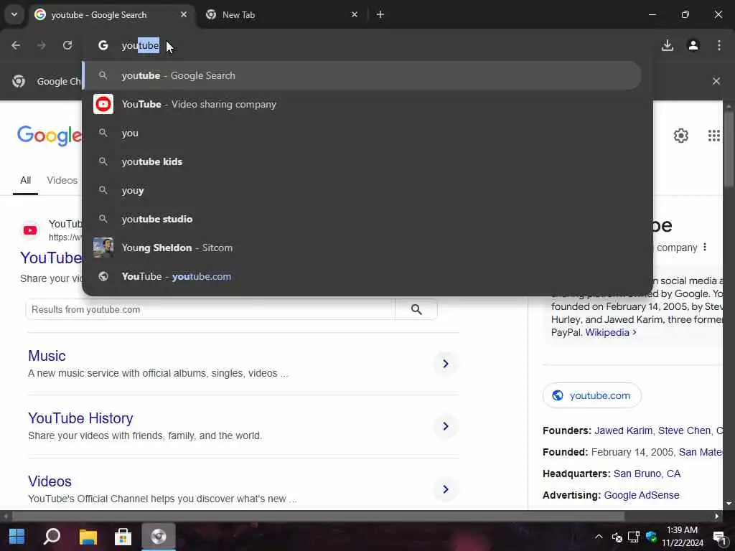The image size is (735, 551).
Task: Open File Explorer from taskbar
Action: (88, 537)
